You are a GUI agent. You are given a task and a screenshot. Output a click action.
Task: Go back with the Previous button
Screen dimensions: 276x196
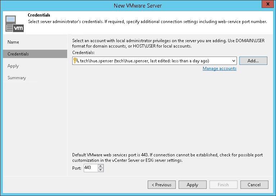[161, 185]
